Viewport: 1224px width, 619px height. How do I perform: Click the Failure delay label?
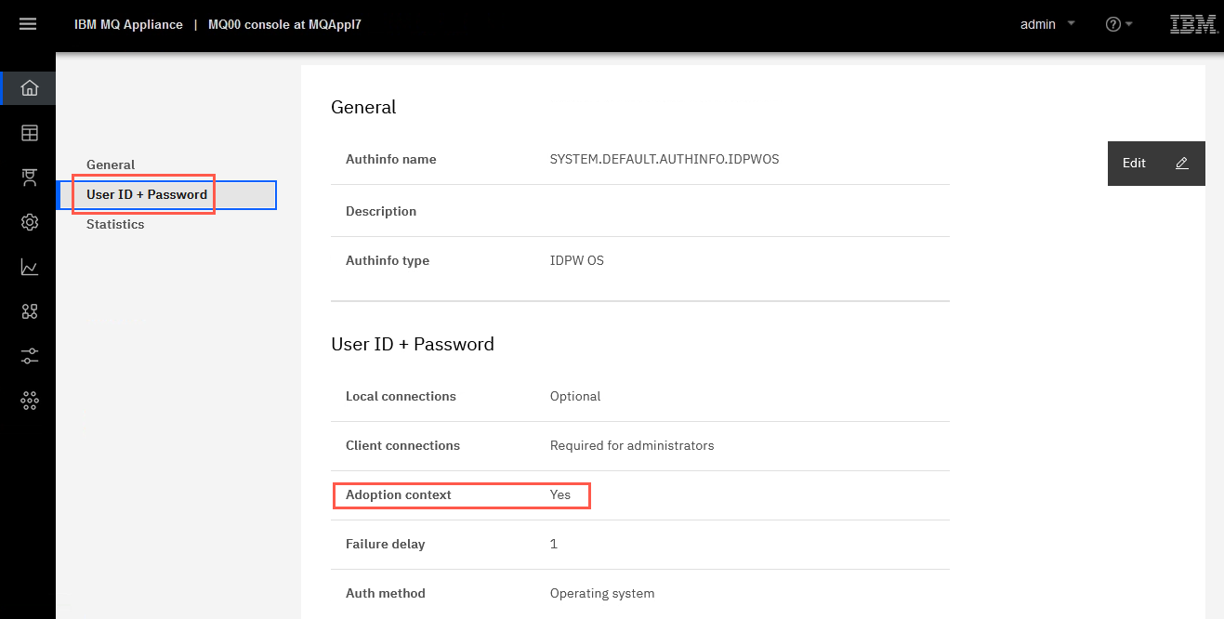tap(386, 544)
